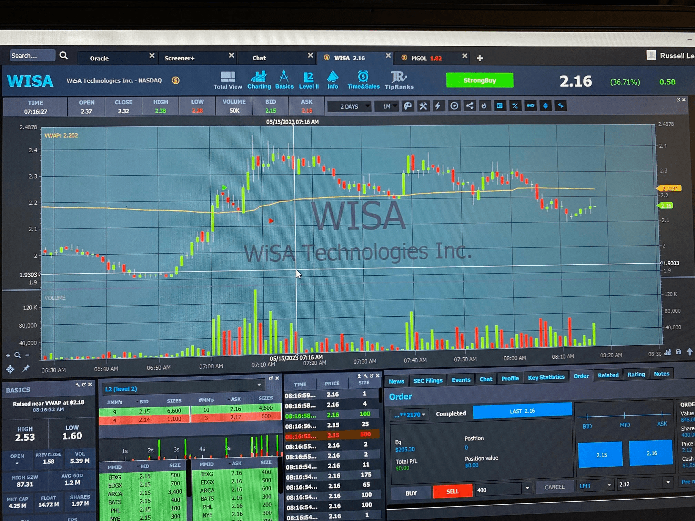This screenshot has height=521, width=695.
Task: Click the share chart icon
Action: coord(470,106)
